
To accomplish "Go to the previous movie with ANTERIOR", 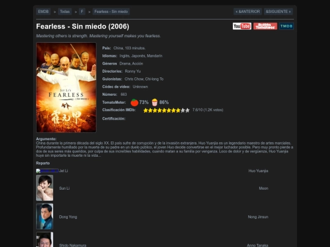I will pyautogui.click(x=248, y=12).
